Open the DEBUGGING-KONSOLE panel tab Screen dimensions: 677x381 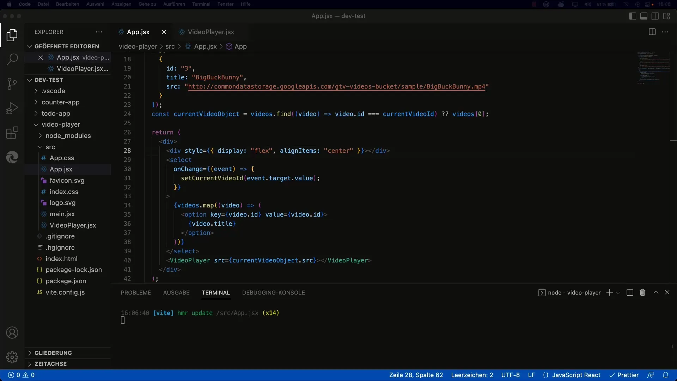[274, 292]
